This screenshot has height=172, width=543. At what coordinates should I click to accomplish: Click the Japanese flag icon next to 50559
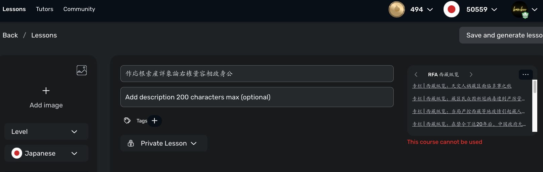452,9
